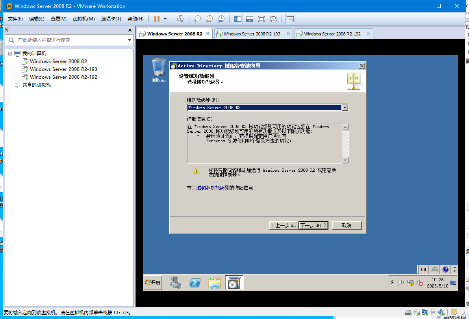Open the 帮助(H) menu
This screenshot has height=319, width=469.
(x=135, y=19)
